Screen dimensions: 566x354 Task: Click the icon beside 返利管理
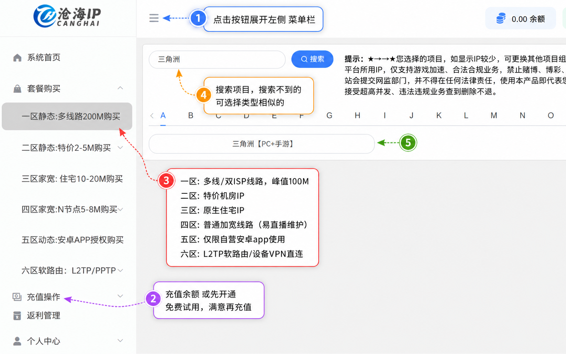(x=17, y=315)
